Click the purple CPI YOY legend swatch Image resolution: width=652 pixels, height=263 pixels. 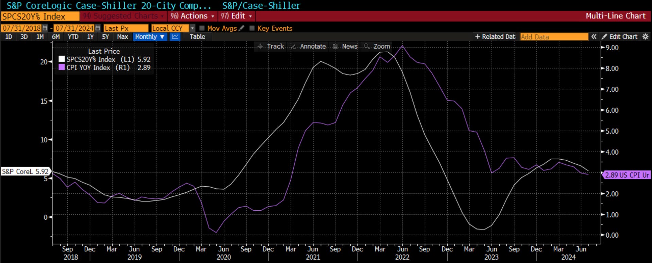(x=62, y=67)
